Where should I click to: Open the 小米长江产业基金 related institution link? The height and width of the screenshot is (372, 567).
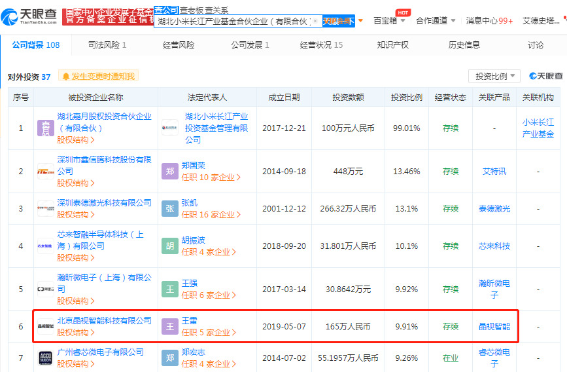point(538,128)
